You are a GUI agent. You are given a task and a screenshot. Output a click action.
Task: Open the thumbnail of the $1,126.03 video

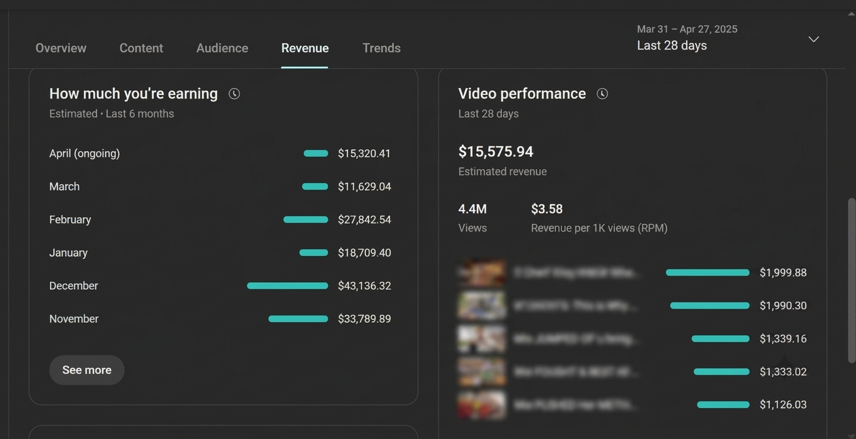(482, 405)
